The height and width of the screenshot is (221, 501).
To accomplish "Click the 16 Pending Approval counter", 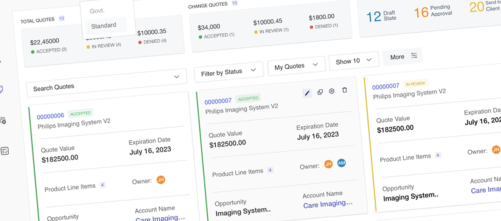I will coord(433,12).
